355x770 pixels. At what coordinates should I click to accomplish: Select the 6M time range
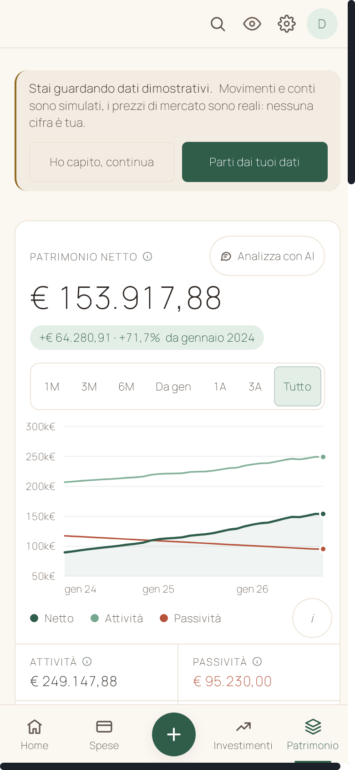point(127,387)
